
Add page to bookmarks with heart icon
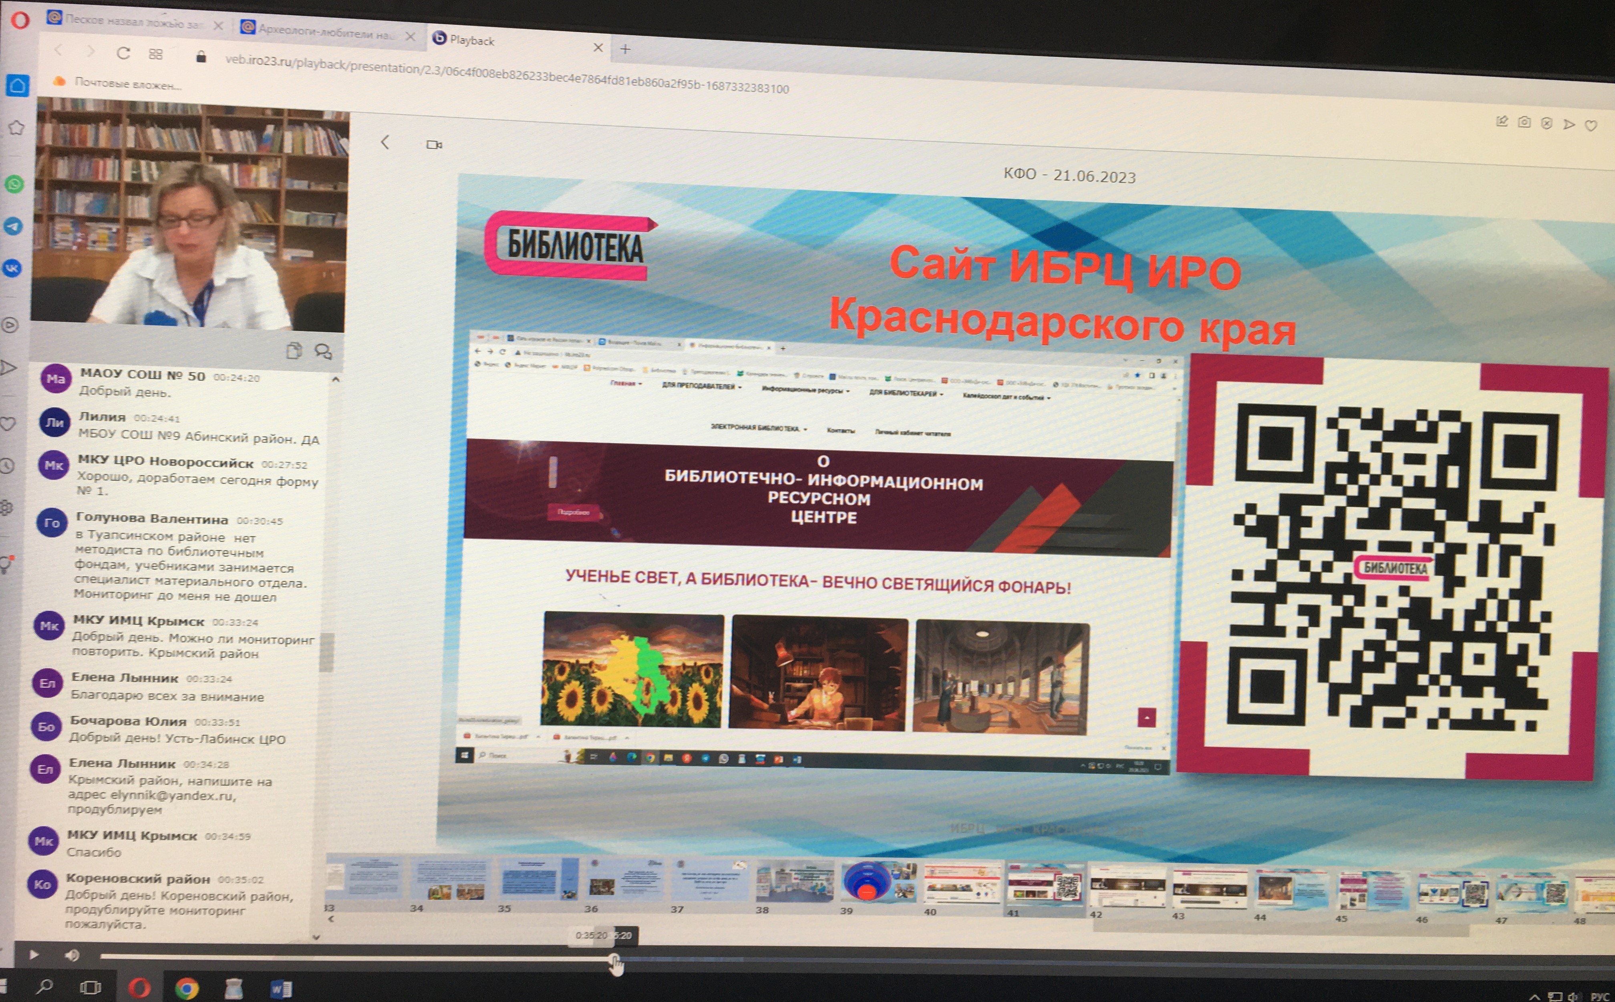(1591, 125)
